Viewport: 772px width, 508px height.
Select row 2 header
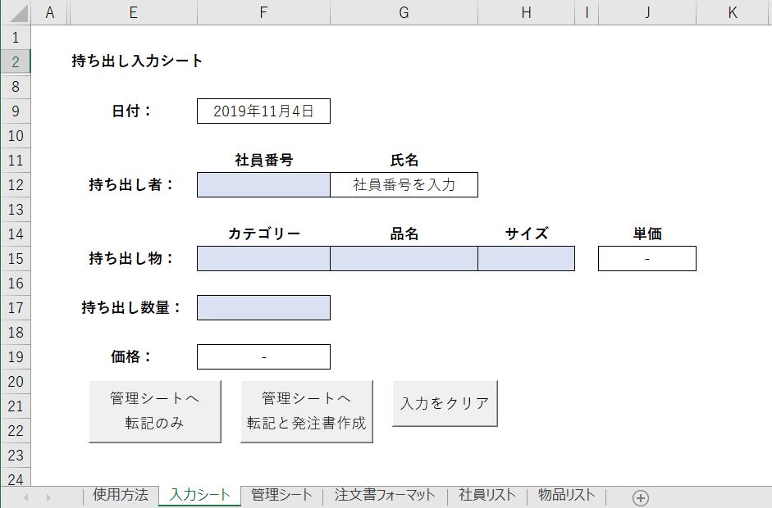16,62
